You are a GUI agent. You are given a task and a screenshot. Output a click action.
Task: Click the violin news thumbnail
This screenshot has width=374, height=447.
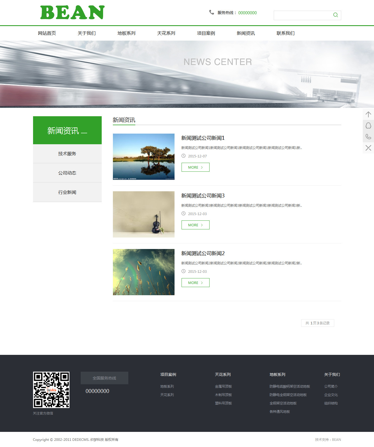point(143,214)
